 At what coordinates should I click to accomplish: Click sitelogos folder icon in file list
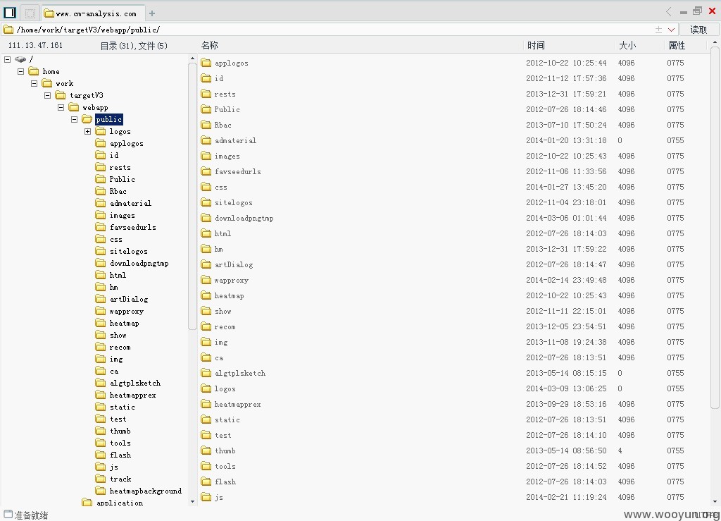pyautogui.click(x=206, y=202)
